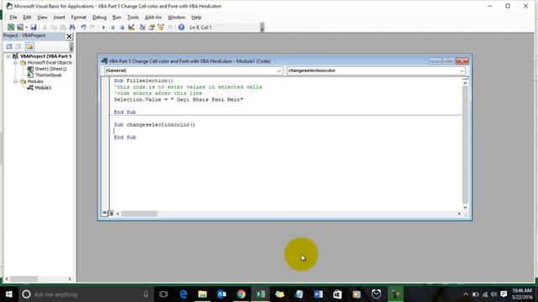Open Word from the taskbar

(x=318, y=294)
